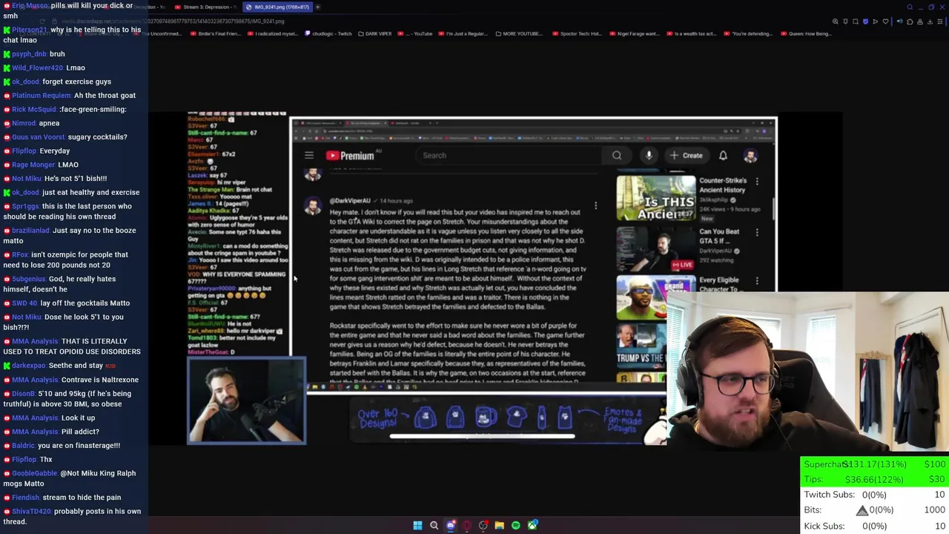949x534 pixels.
Task: Click the '14 hours ago' comment timestamp
Action: coord(396,201)
